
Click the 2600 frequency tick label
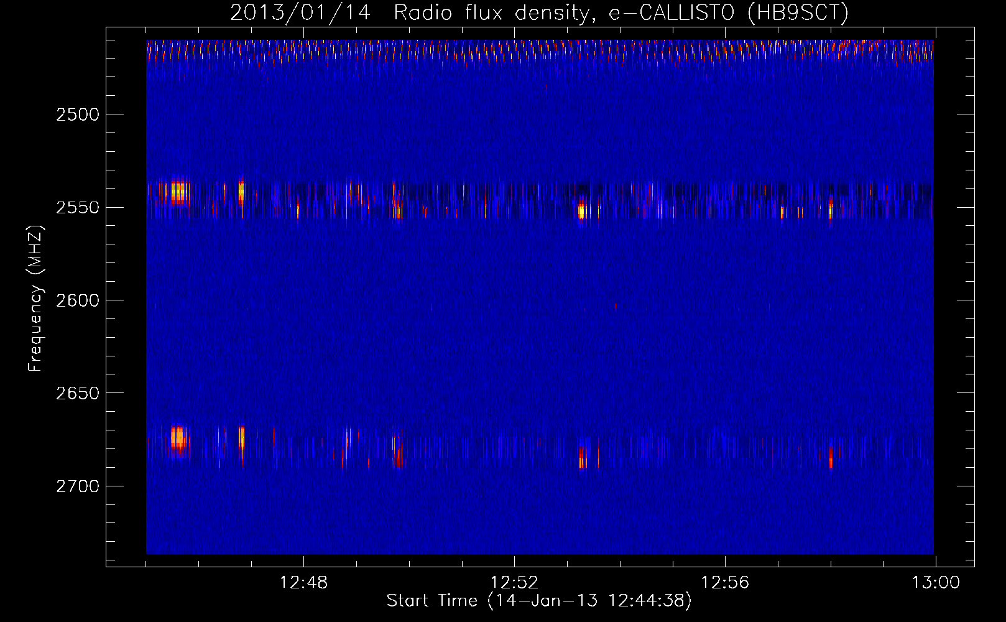[x=78, y=300]
